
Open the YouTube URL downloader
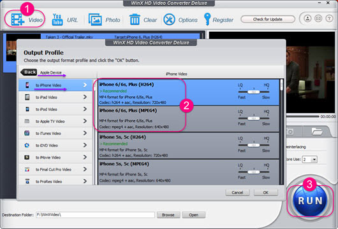pyautogui.click(x=57, y=20)
